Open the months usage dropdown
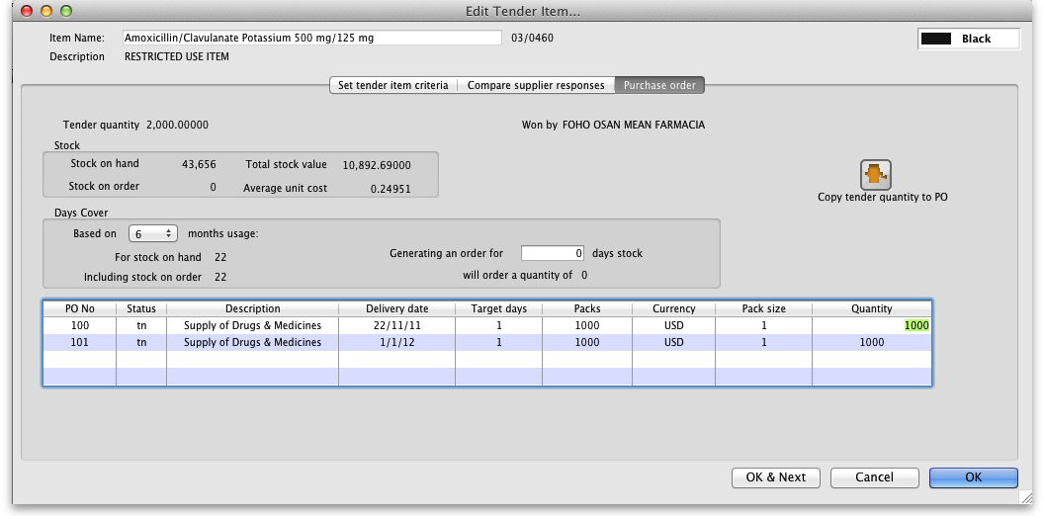1044x516 pixels. pos(152,234)
